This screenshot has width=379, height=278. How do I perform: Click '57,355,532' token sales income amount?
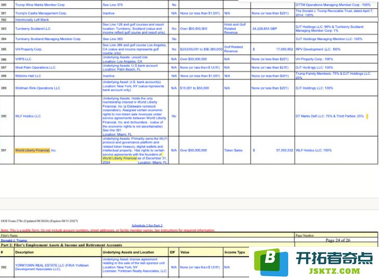click(x=284, y=150)
